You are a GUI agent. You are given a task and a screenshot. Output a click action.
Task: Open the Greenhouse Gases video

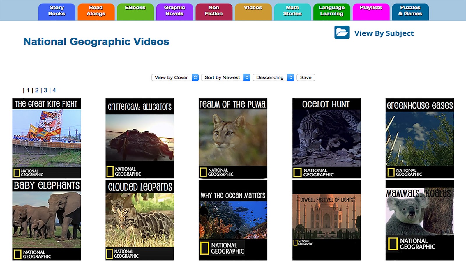point(420,138)
